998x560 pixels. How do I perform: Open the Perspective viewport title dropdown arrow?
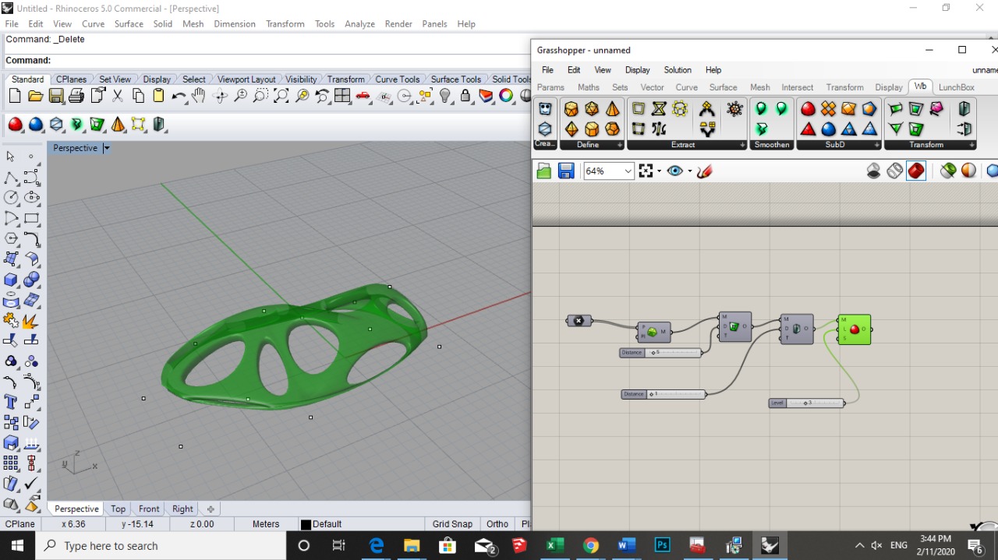(x=107, y=148)
